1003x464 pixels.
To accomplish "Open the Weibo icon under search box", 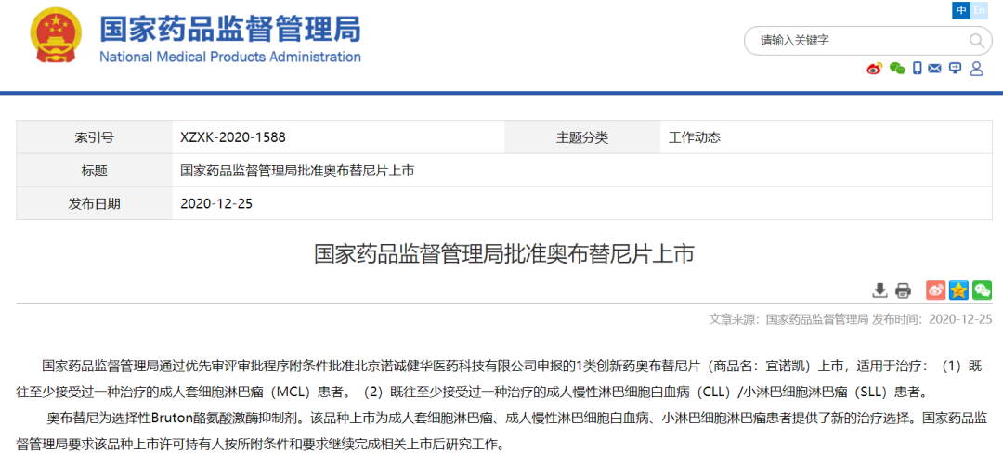I will pyautogui.click(x=875, y=68).
